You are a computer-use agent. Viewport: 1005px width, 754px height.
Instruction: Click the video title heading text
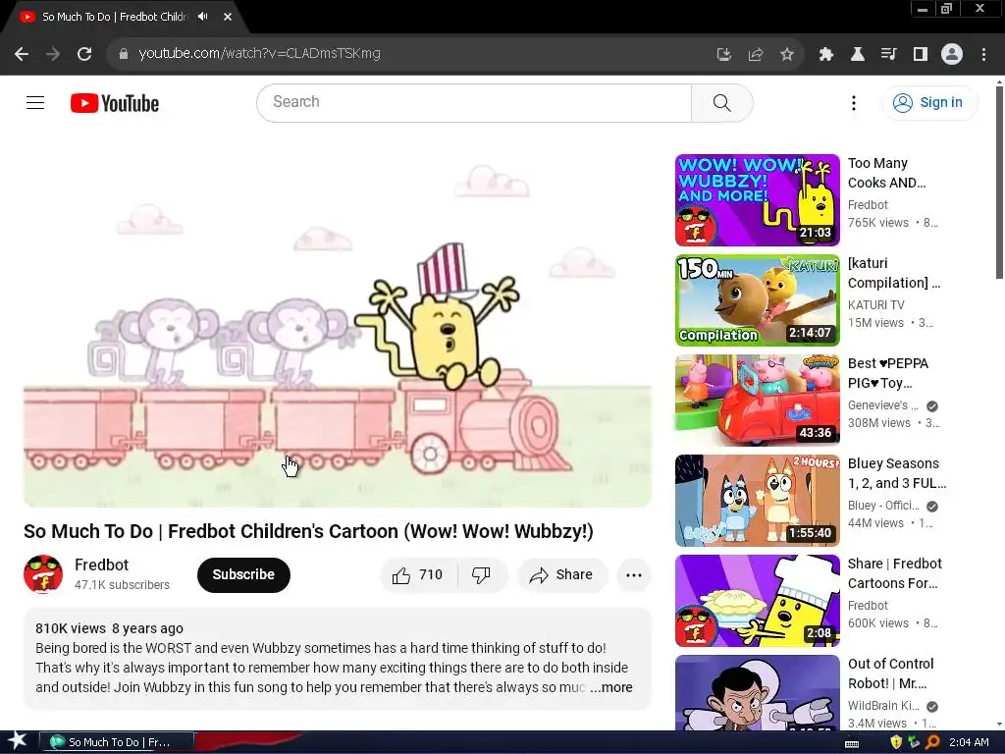pos(308,531)
